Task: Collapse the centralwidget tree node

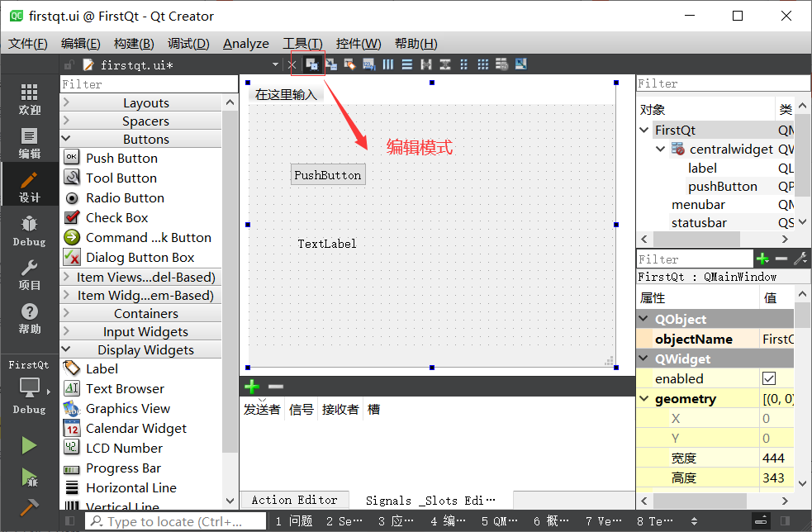Action: 660,150
